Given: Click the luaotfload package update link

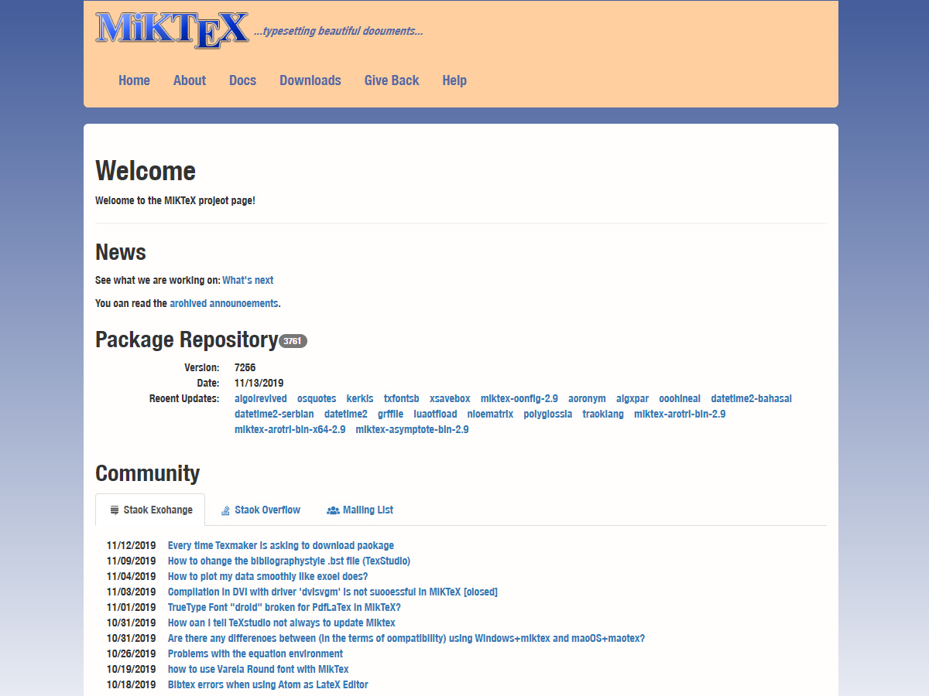Looking at the screenshot, I should 435,415.
